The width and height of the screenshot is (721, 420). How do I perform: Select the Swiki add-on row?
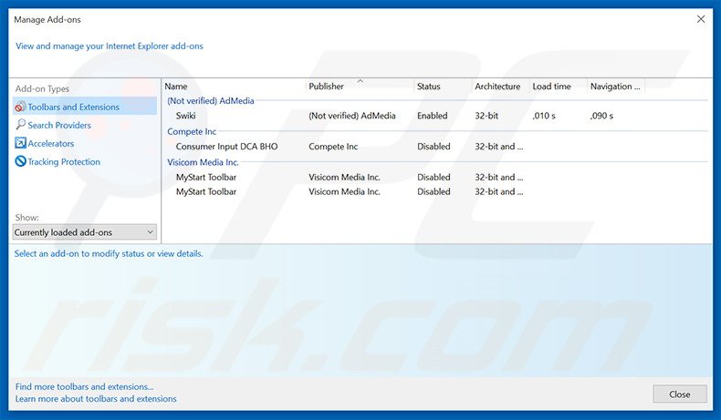tap(435, 116)
